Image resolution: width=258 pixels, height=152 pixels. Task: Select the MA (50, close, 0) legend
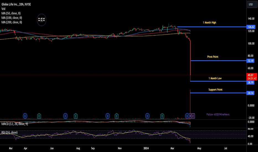[x=11, y=13]
